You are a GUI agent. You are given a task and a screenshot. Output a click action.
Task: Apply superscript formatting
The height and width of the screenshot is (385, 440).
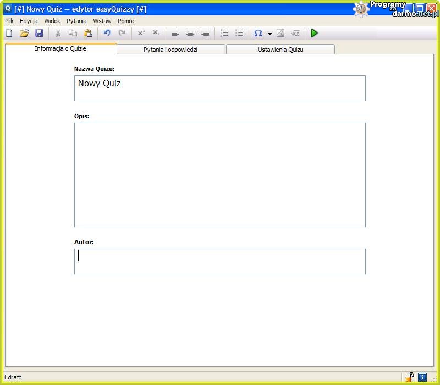click(x=141, y=33)
